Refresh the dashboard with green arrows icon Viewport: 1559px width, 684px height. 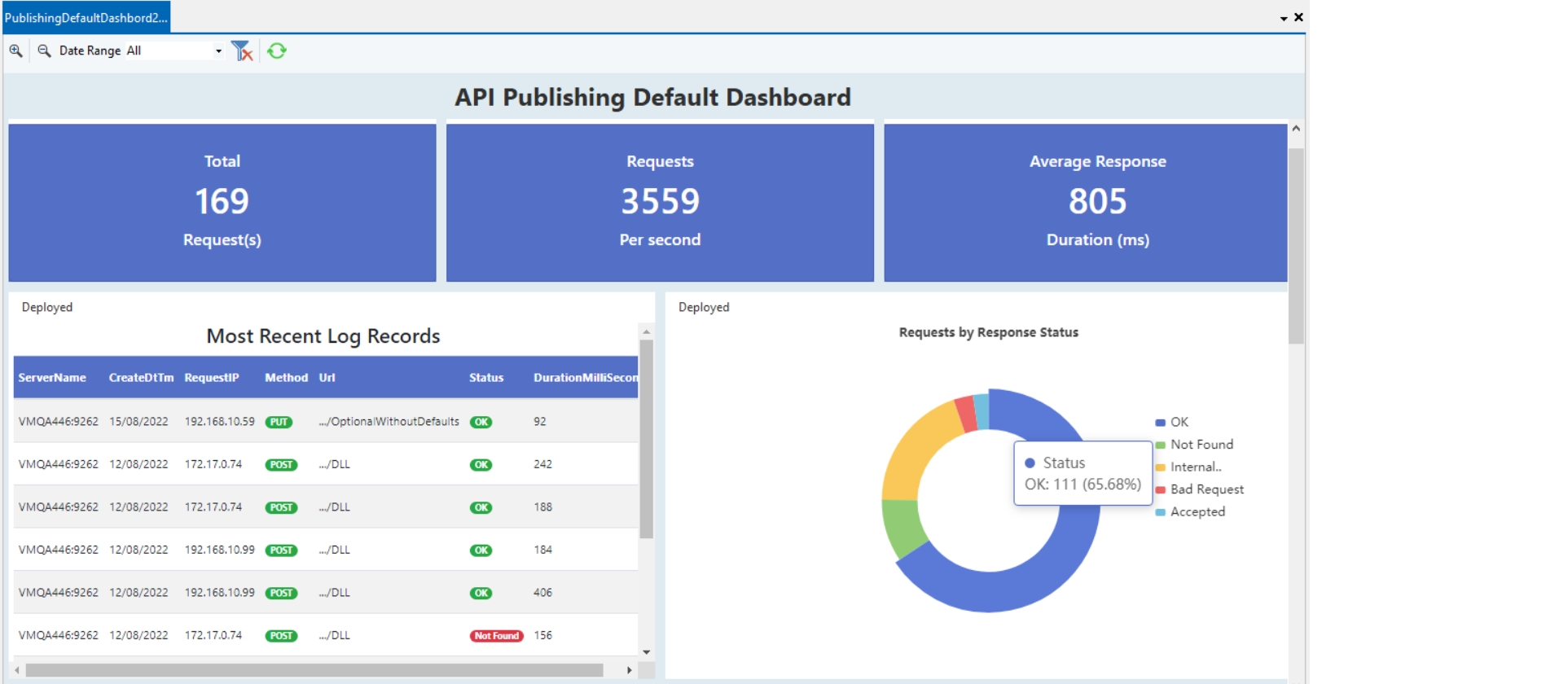pyautogui.click(x=277, y=51)
